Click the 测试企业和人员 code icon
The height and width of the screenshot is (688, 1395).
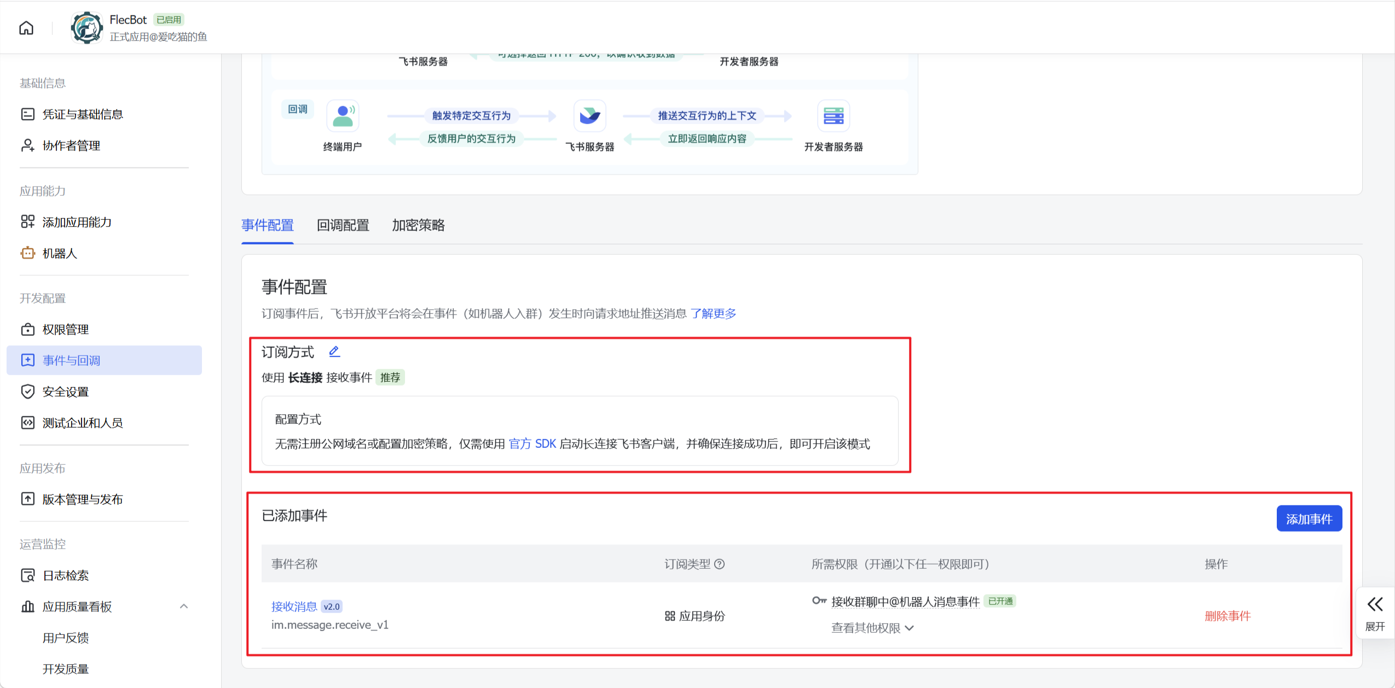(28, 423)
